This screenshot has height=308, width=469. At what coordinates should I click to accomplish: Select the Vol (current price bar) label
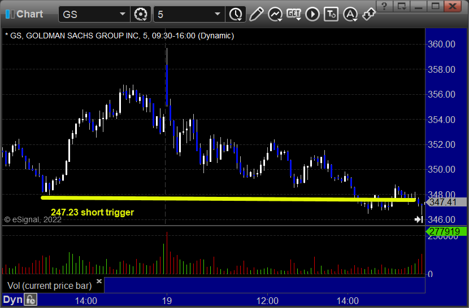click(x=49, y=285)
